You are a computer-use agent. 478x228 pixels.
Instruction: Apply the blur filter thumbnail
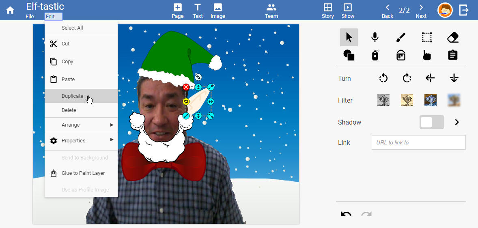point(454,100)
